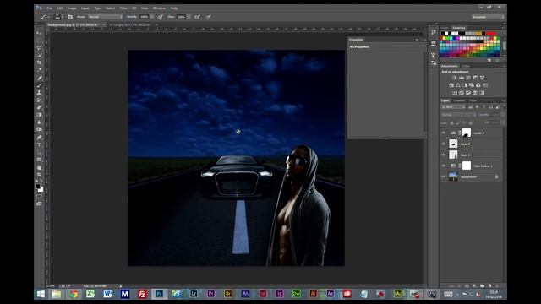Collapse the Properties panel

click(x=417, y=40)
